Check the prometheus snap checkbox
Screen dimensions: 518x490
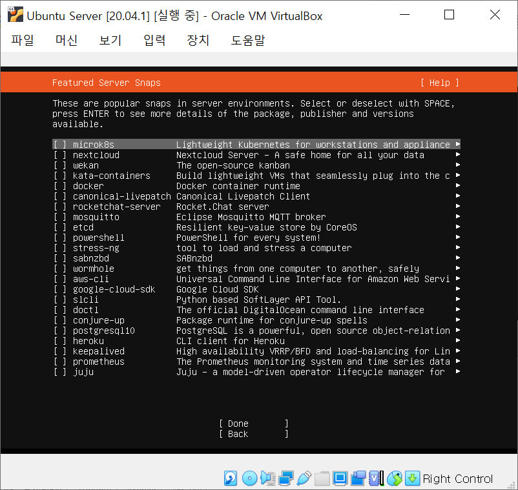(60, 362)
